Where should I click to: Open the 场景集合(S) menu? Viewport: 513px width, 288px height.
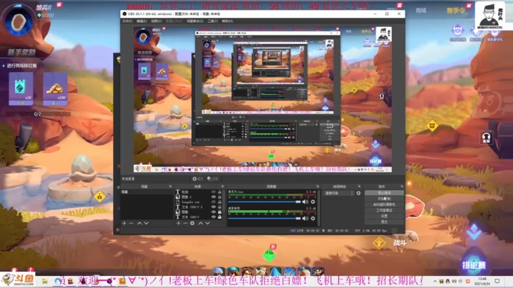pyautogui.click(x=195, y=21)
